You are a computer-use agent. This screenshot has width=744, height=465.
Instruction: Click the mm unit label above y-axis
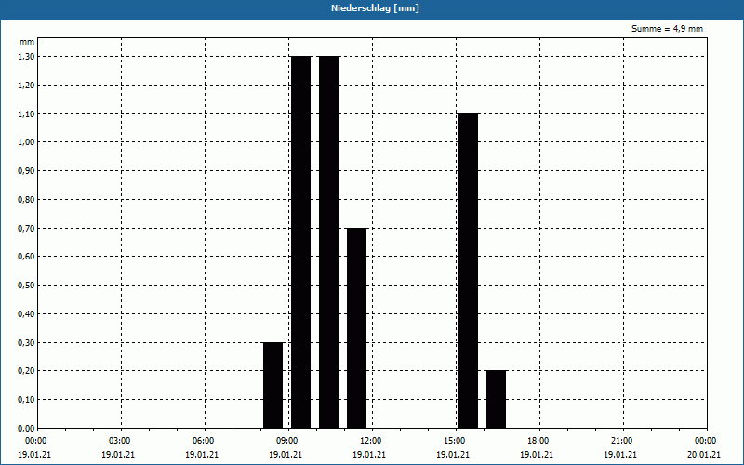tap(27, 42)
